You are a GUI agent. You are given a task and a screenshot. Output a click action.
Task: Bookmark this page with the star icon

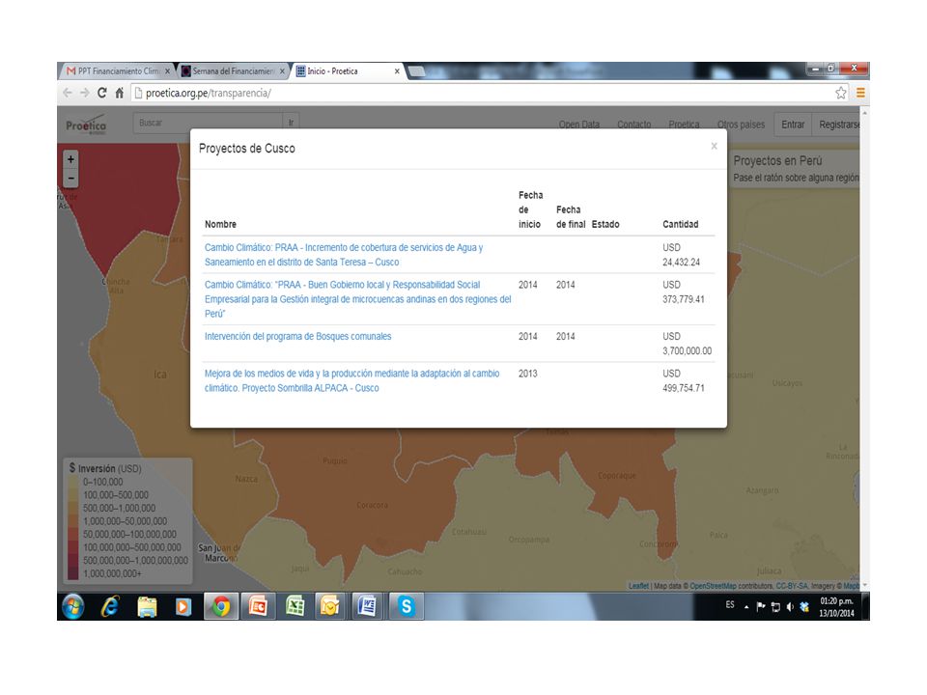tap(841, 93)
